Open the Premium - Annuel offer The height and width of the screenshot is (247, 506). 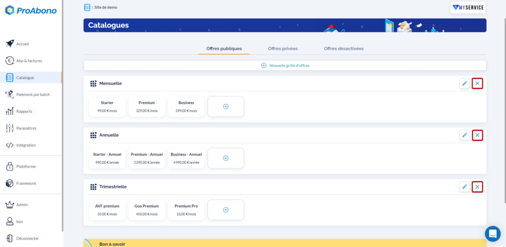click(146, 158)
